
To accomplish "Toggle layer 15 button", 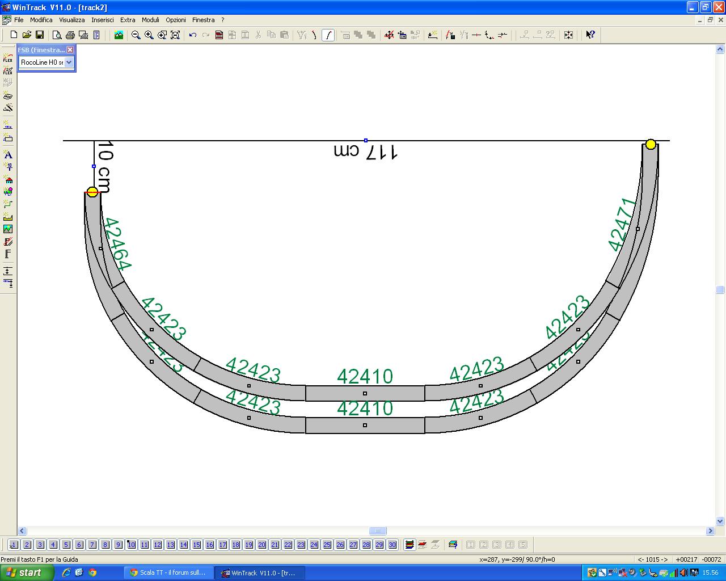I will click(196, 545).
